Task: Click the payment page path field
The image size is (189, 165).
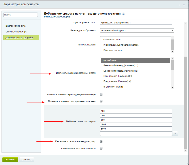Action: pos(136,23)
